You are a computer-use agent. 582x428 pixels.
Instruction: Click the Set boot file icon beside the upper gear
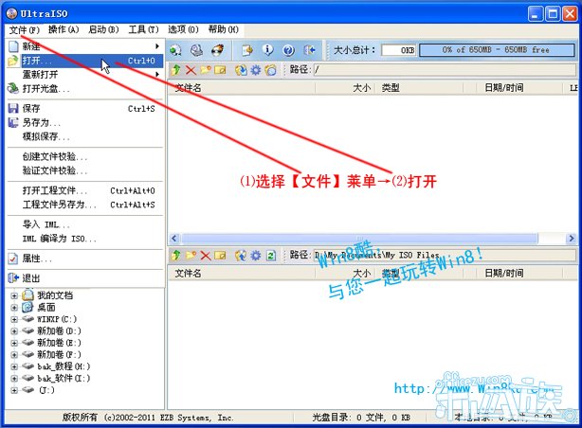pyautogui.click(x=270, y=69)
